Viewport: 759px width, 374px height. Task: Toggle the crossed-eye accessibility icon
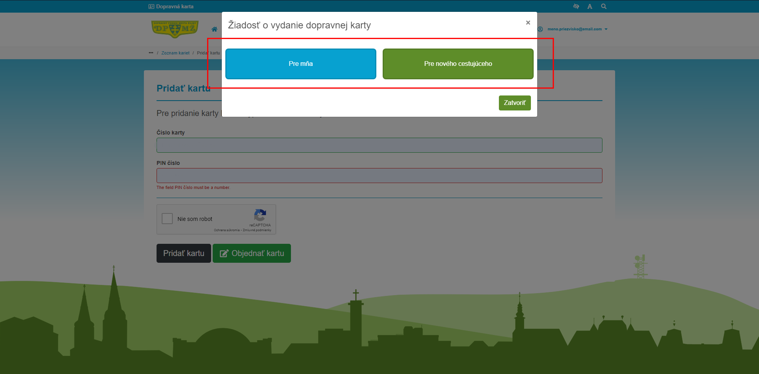tap(576, 6)
